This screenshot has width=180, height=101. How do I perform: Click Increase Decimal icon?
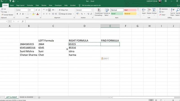[88, 14]
